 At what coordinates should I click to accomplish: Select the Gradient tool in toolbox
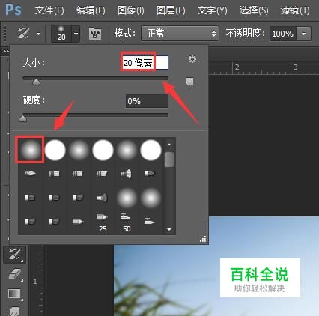14,294
